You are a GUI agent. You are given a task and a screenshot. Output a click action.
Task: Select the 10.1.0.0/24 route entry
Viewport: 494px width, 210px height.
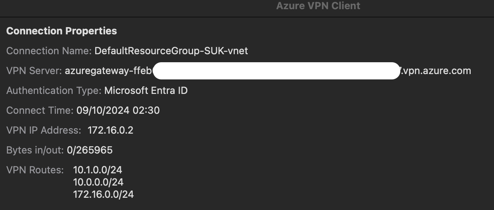97,170
